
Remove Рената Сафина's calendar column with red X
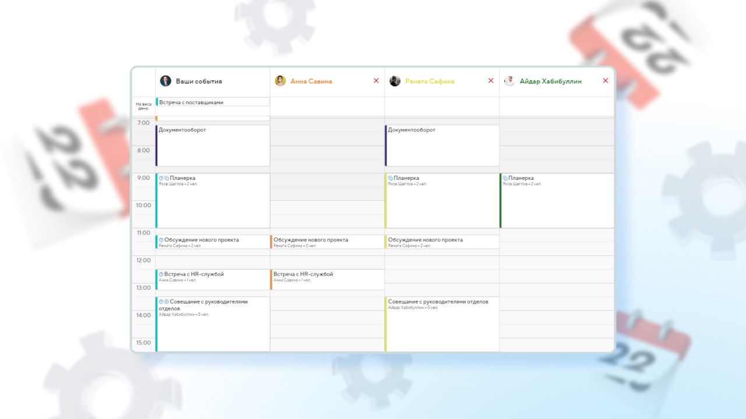(x=491, y=81)
